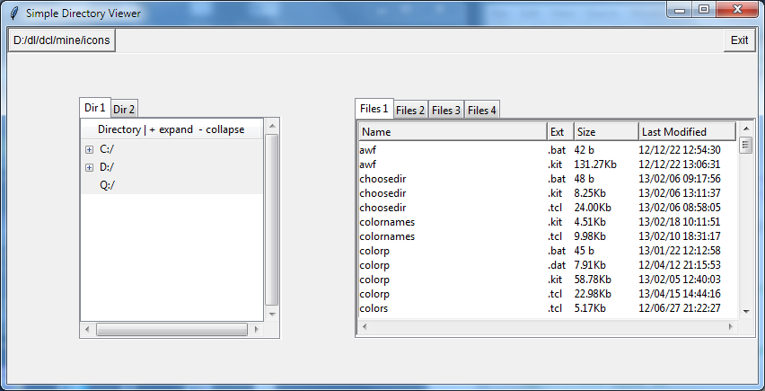Open the Files 1 tab
The image size is (765, 391).
pos(374,109)
